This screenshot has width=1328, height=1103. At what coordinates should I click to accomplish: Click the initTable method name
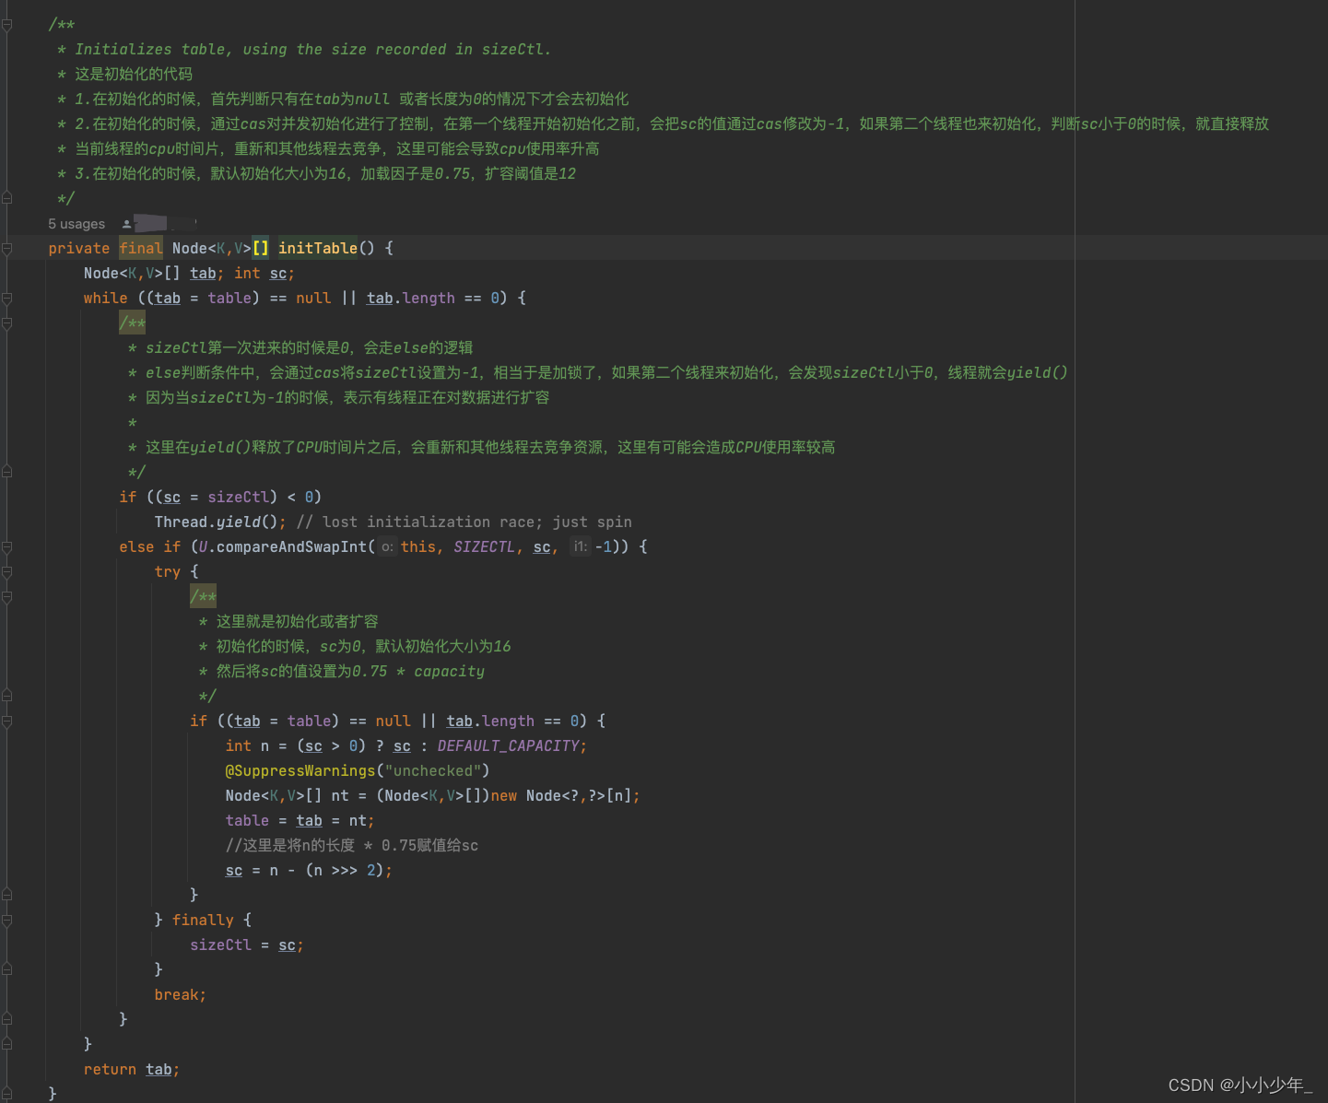(x=318, y=248)
